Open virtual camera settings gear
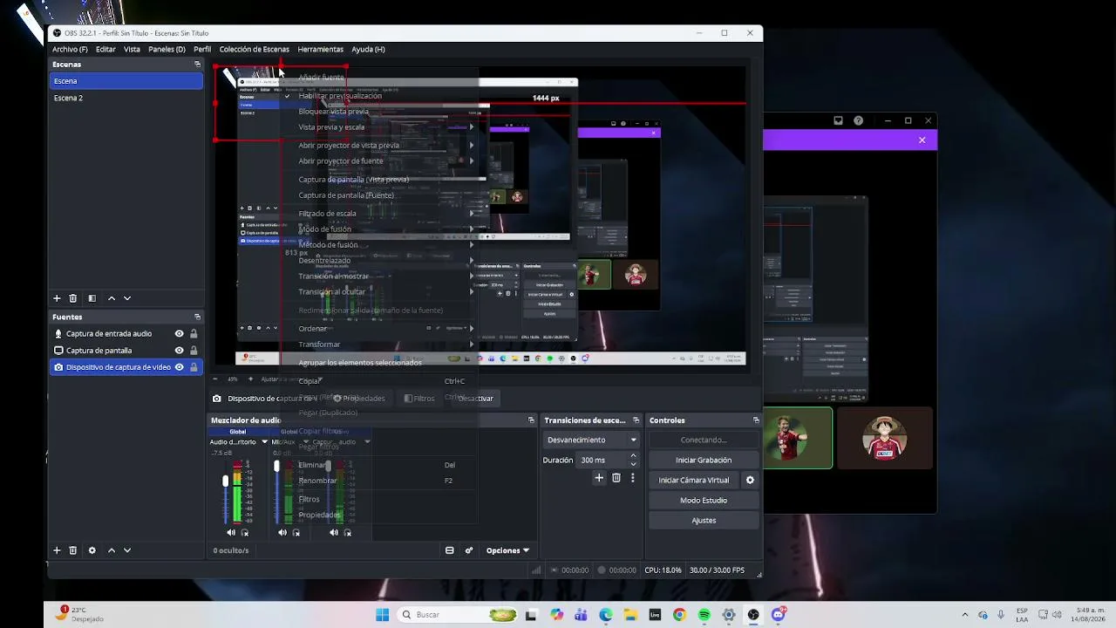Screen dimensions: 1116x628 (750, 480)
